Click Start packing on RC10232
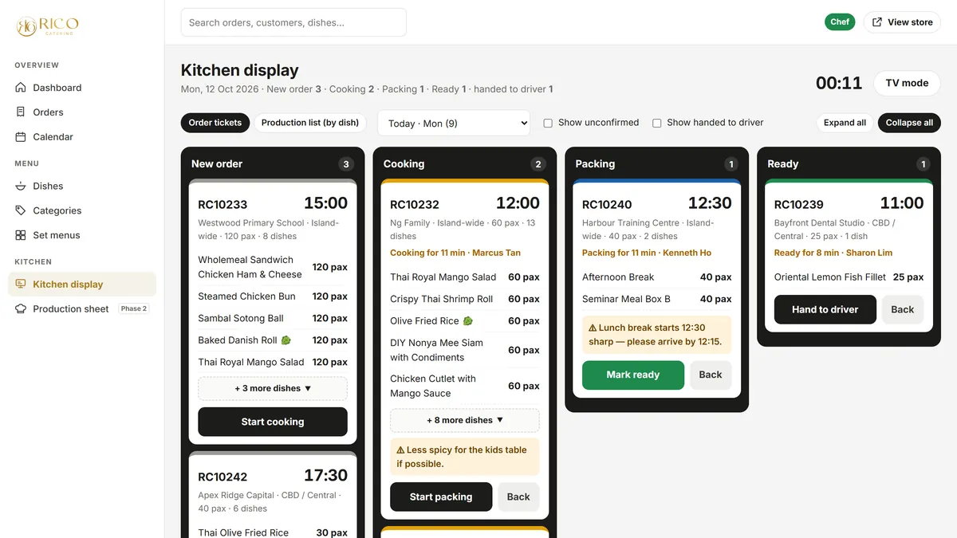The width and height of the screenshot is (957, 538). [x=441, y=497]
